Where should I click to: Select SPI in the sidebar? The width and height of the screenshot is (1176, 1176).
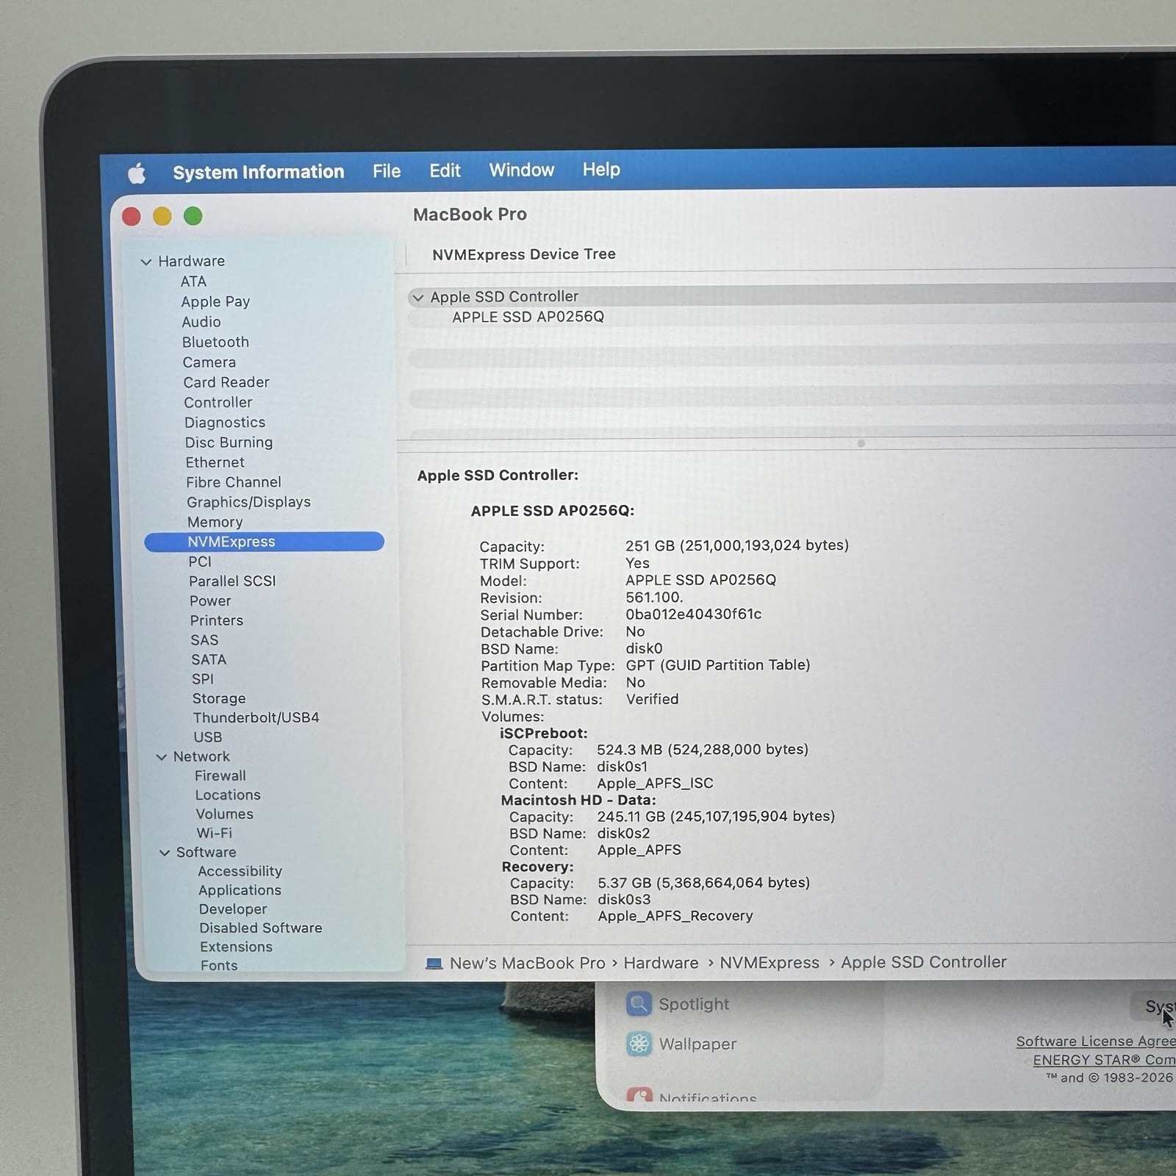[203, 679]
